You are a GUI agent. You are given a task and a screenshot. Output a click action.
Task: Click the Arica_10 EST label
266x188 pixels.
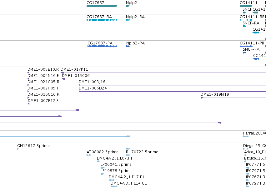click(255, 152)
